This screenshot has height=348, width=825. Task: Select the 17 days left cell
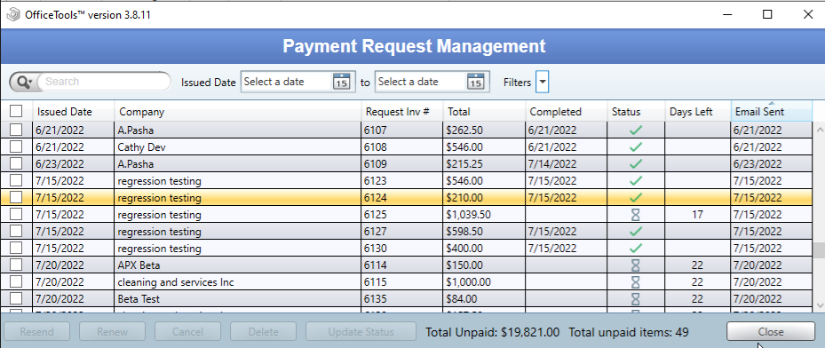coord(698,215)
